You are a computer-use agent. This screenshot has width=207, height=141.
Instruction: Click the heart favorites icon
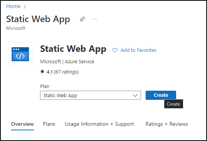point(115,50)
